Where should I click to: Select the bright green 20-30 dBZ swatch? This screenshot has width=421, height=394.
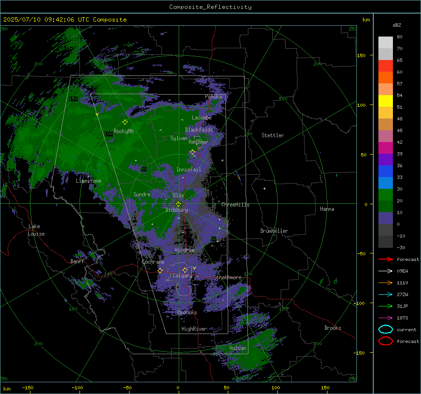[x=385, y=195]
